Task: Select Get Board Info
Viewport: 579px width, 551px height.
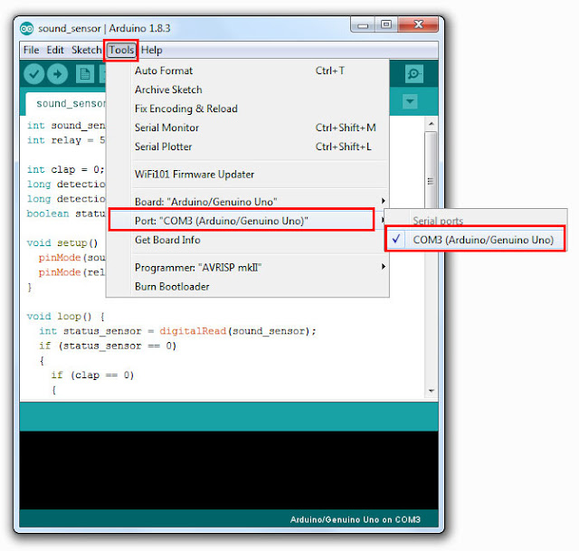Action: [x=247, y=240]
